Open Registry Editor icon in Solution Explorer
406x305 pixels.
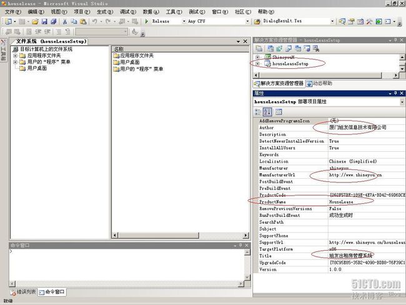(279, 48)
